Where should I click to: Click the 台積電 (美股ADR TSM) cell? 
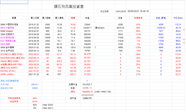11,65
